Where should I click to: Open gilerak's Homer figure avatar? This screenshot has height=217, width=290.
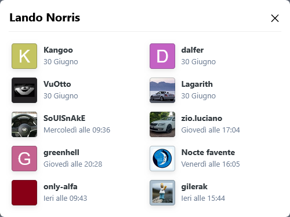click(162, 193)
